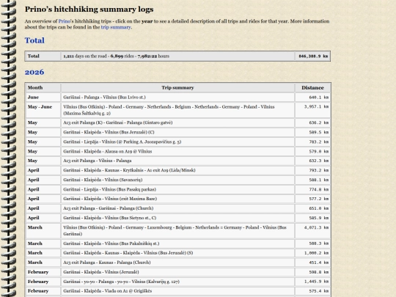Select the Distance column header
396x297 pixels.
pos(312,88)
